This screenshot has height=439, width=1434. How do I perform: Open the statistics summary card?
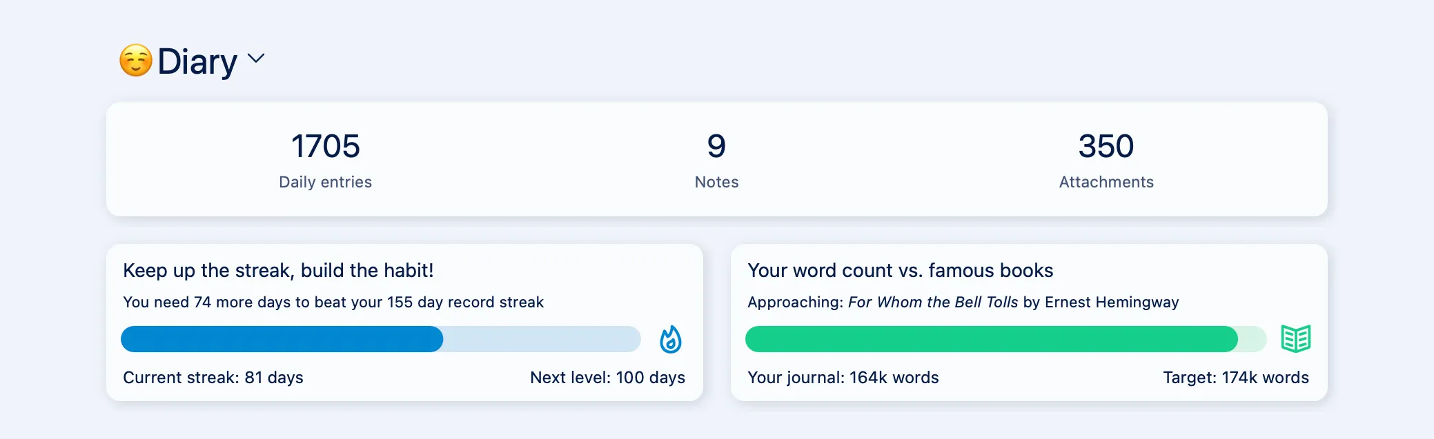click(x=716, y=159)
